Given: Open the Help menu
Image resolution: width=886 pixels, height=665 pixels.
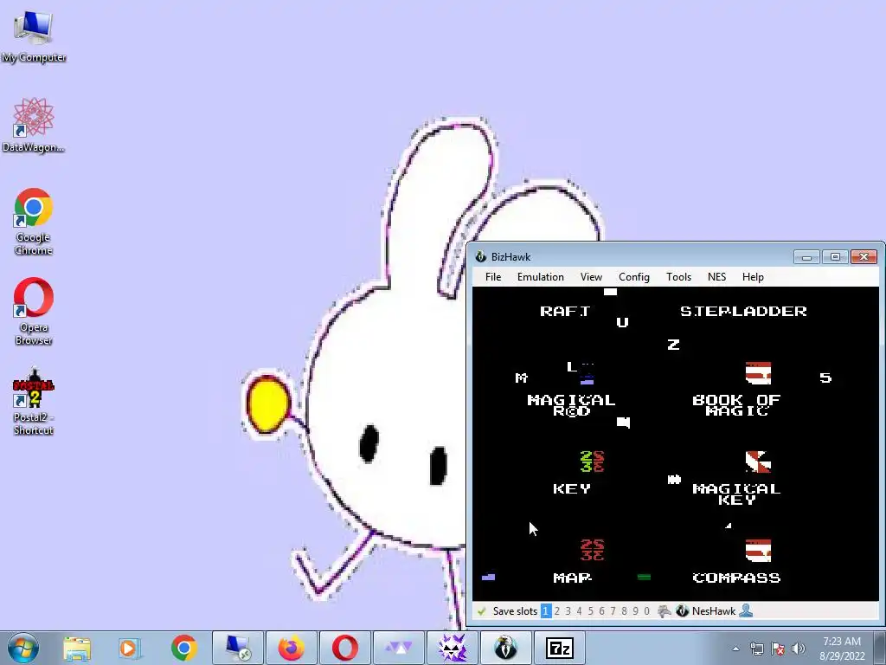Looking at the screenshot, I should coord(753,276).
